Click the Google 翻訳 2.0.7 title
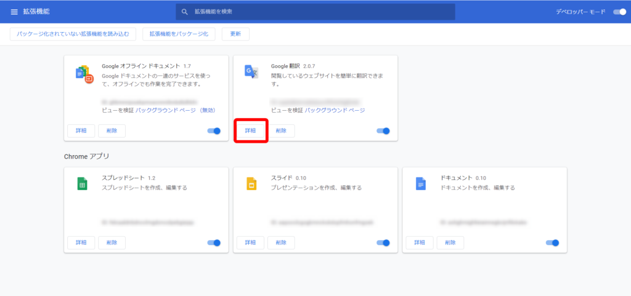This screenshot has height=296, width=631. click(293, 66)
